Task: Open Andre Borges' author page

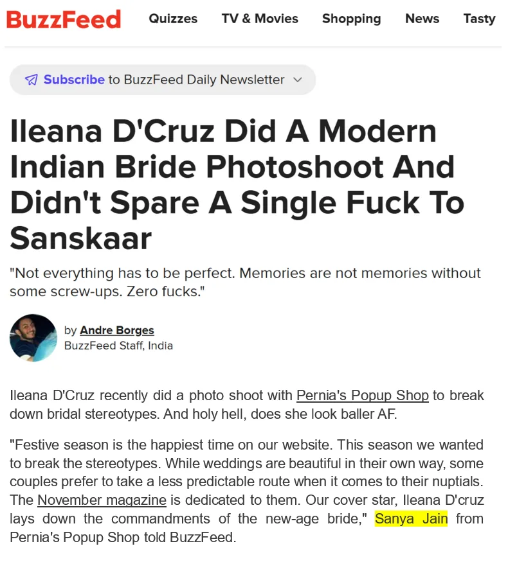Action: (x=116, y=330)
